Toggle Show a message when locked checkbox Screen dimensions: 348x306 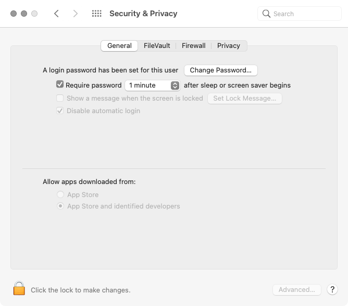click(x=60, y=98)
